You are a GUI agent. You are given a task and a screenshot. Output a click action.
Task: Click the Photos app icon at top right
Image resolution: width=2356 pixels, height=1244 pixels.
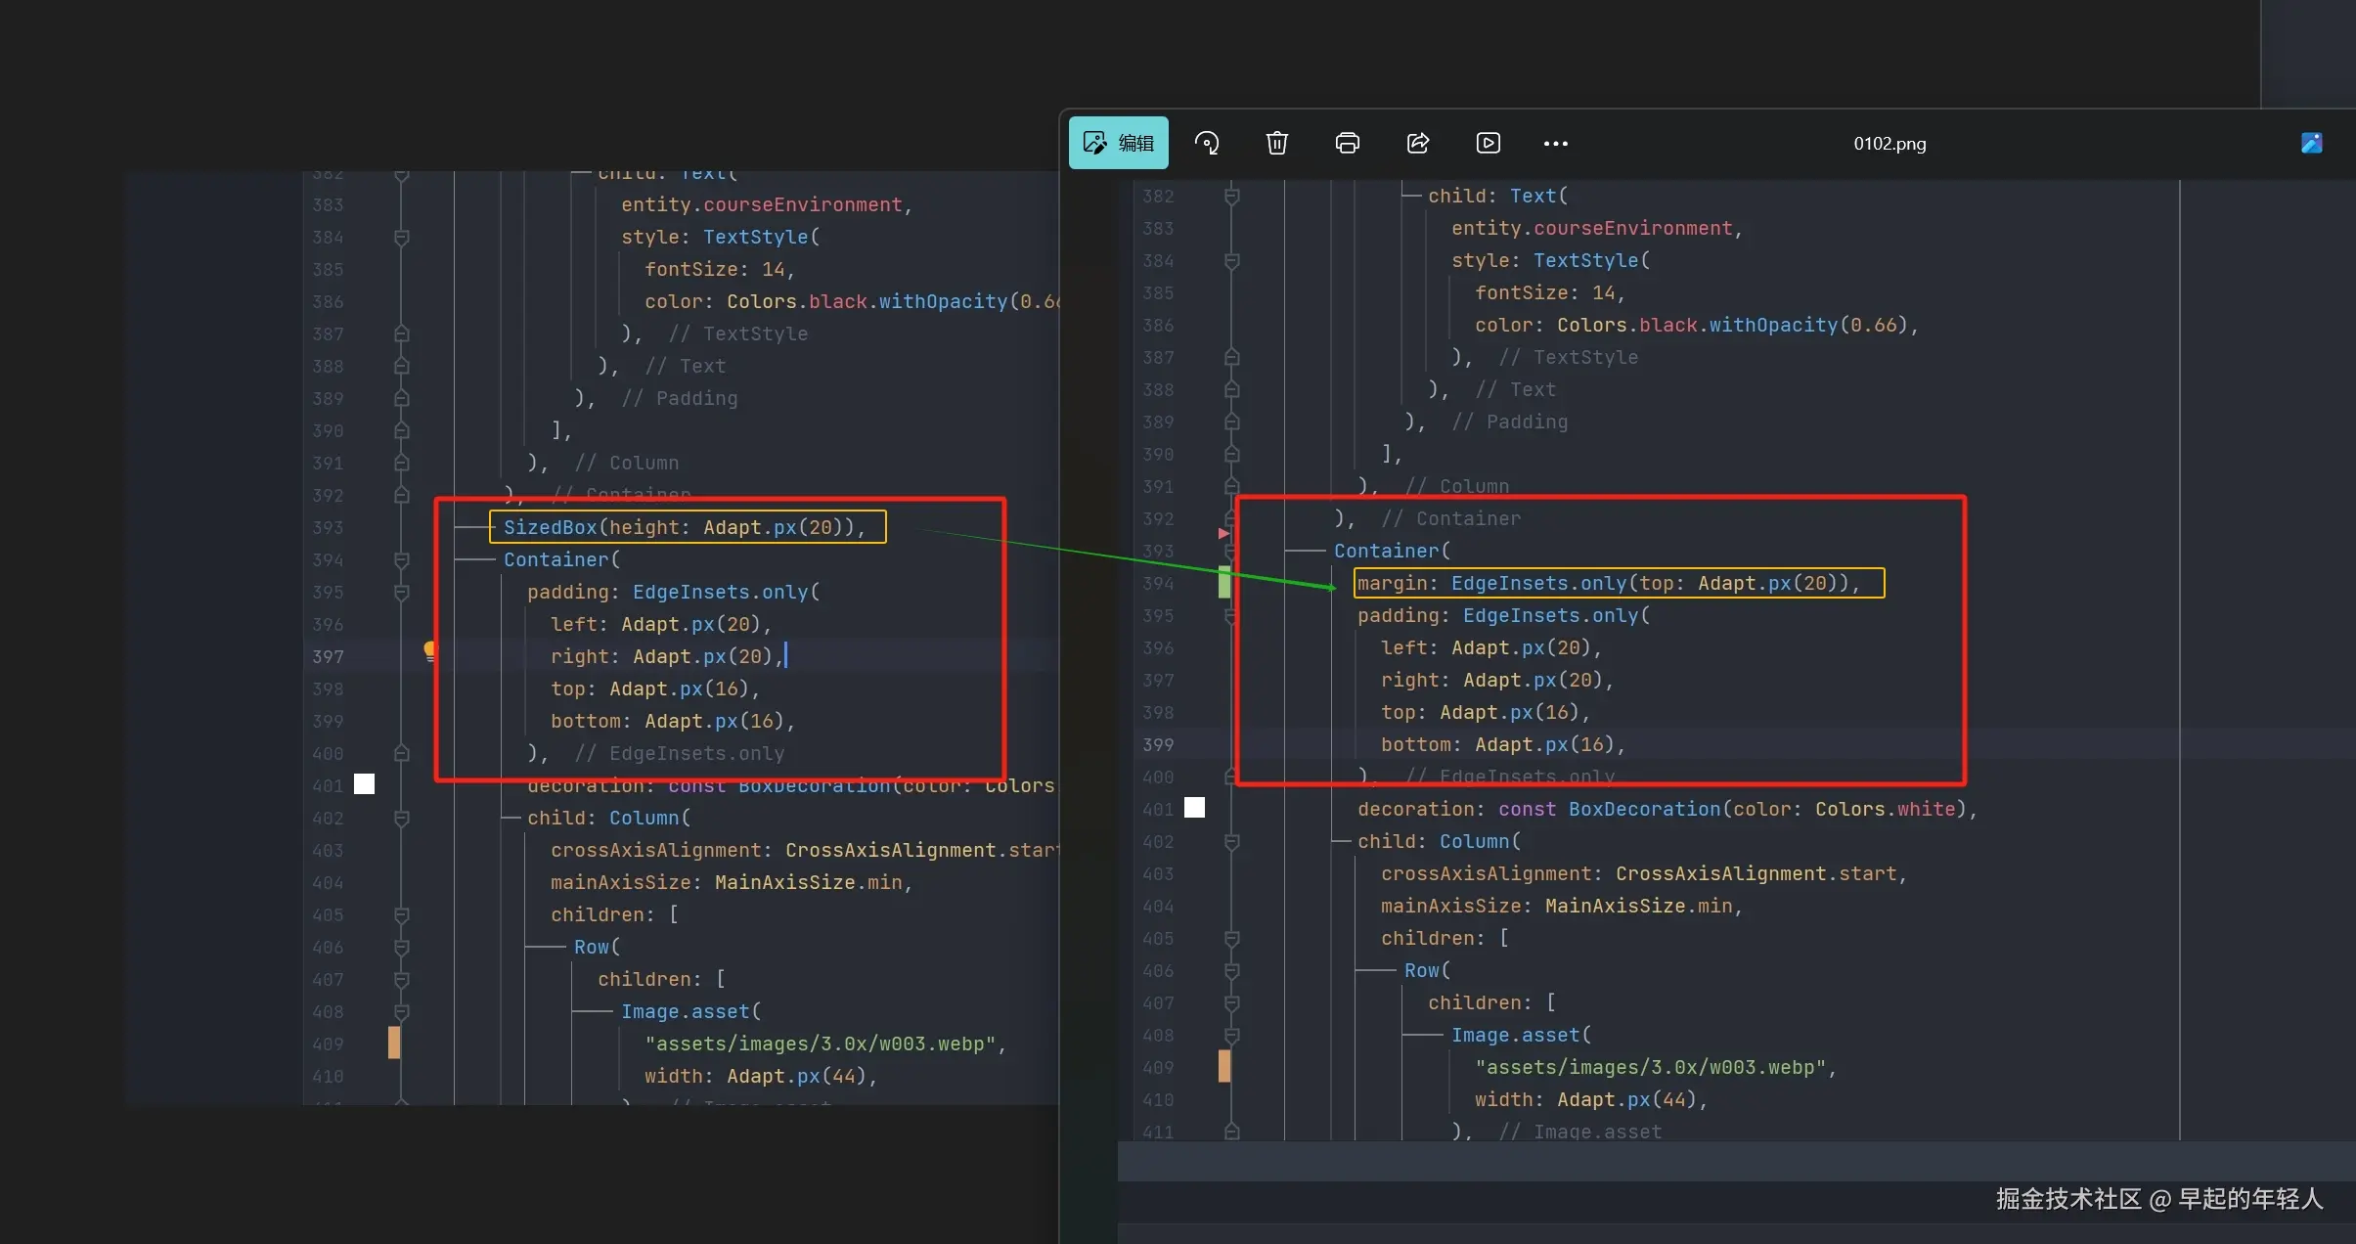2311,143
